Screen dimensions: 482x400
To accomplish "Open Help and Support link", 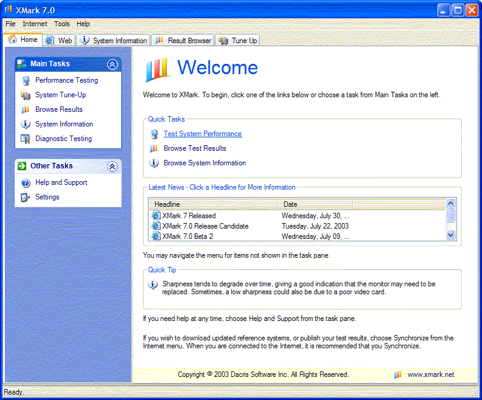I will point(61,182).
